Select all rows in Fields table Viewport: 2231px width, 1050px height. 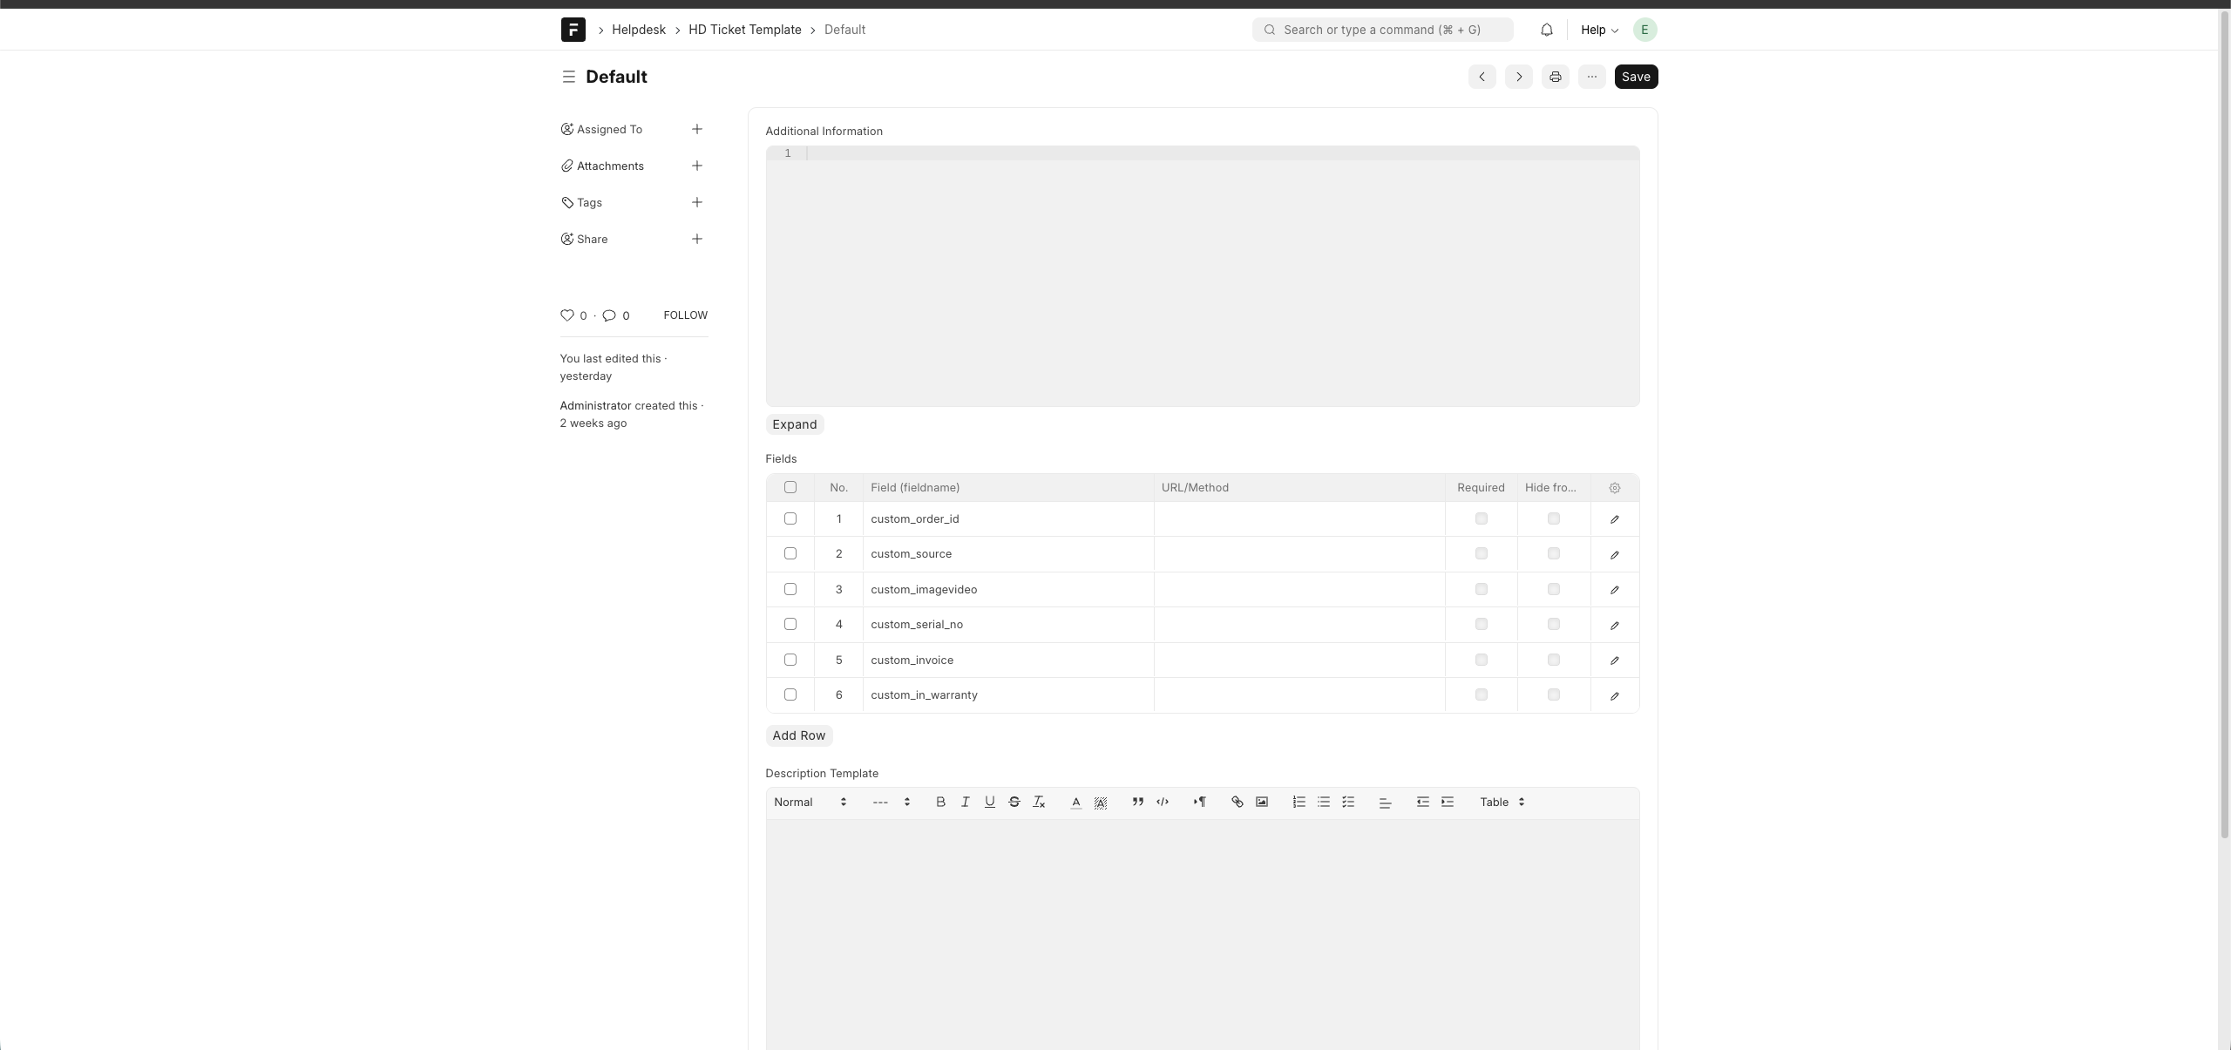[x=790, y=487]
